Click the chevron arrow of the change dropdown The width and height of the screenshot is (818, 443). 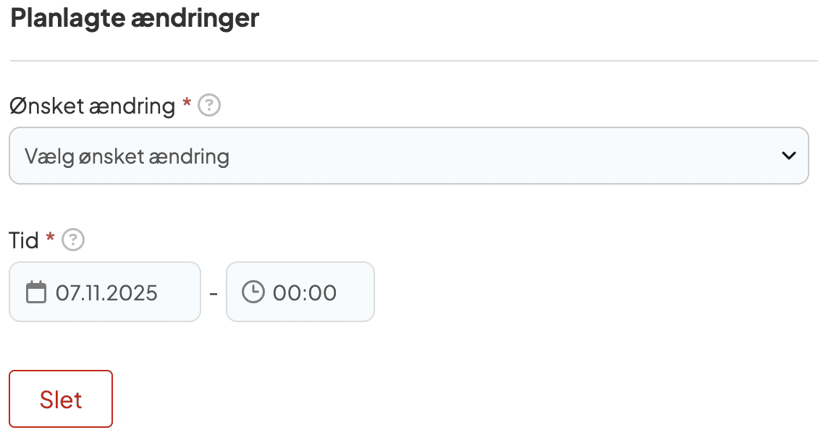[x=789, y=156]
